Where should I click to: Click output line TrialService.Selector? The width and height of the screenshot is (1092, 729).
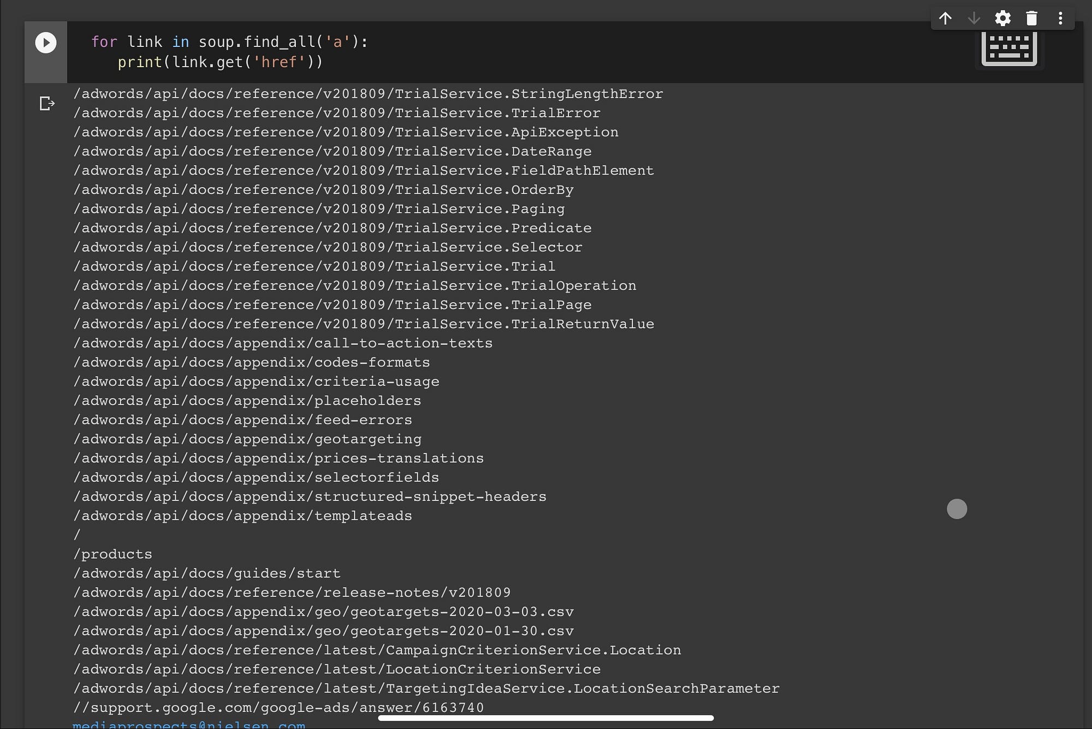pyautogui.click(x=328, y=247)
